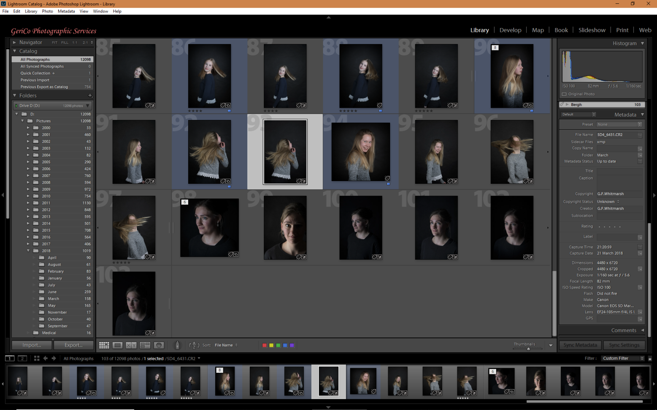Open the Develop module
The image size is (657, 410).
pos(510,30)
